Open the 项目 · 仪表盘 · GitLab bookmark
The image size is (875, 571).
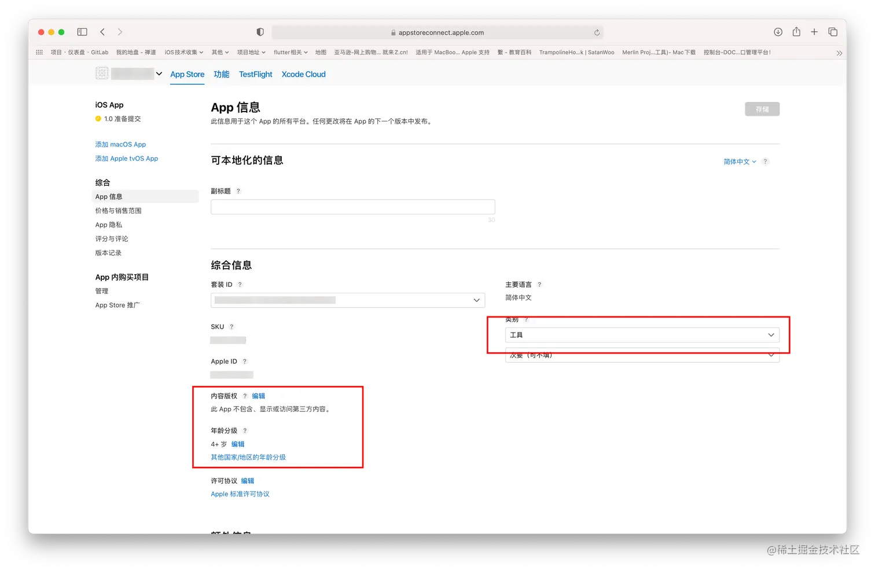click(79, 52)
